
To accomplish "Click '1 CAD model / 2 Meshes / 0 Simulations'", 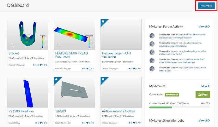I will pos(72,116).
